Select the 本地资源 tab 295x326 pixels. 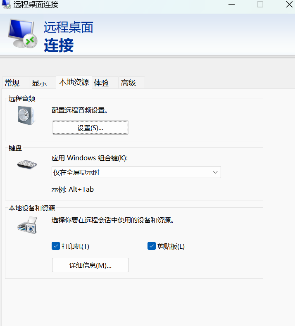click(x=74, y=82)
